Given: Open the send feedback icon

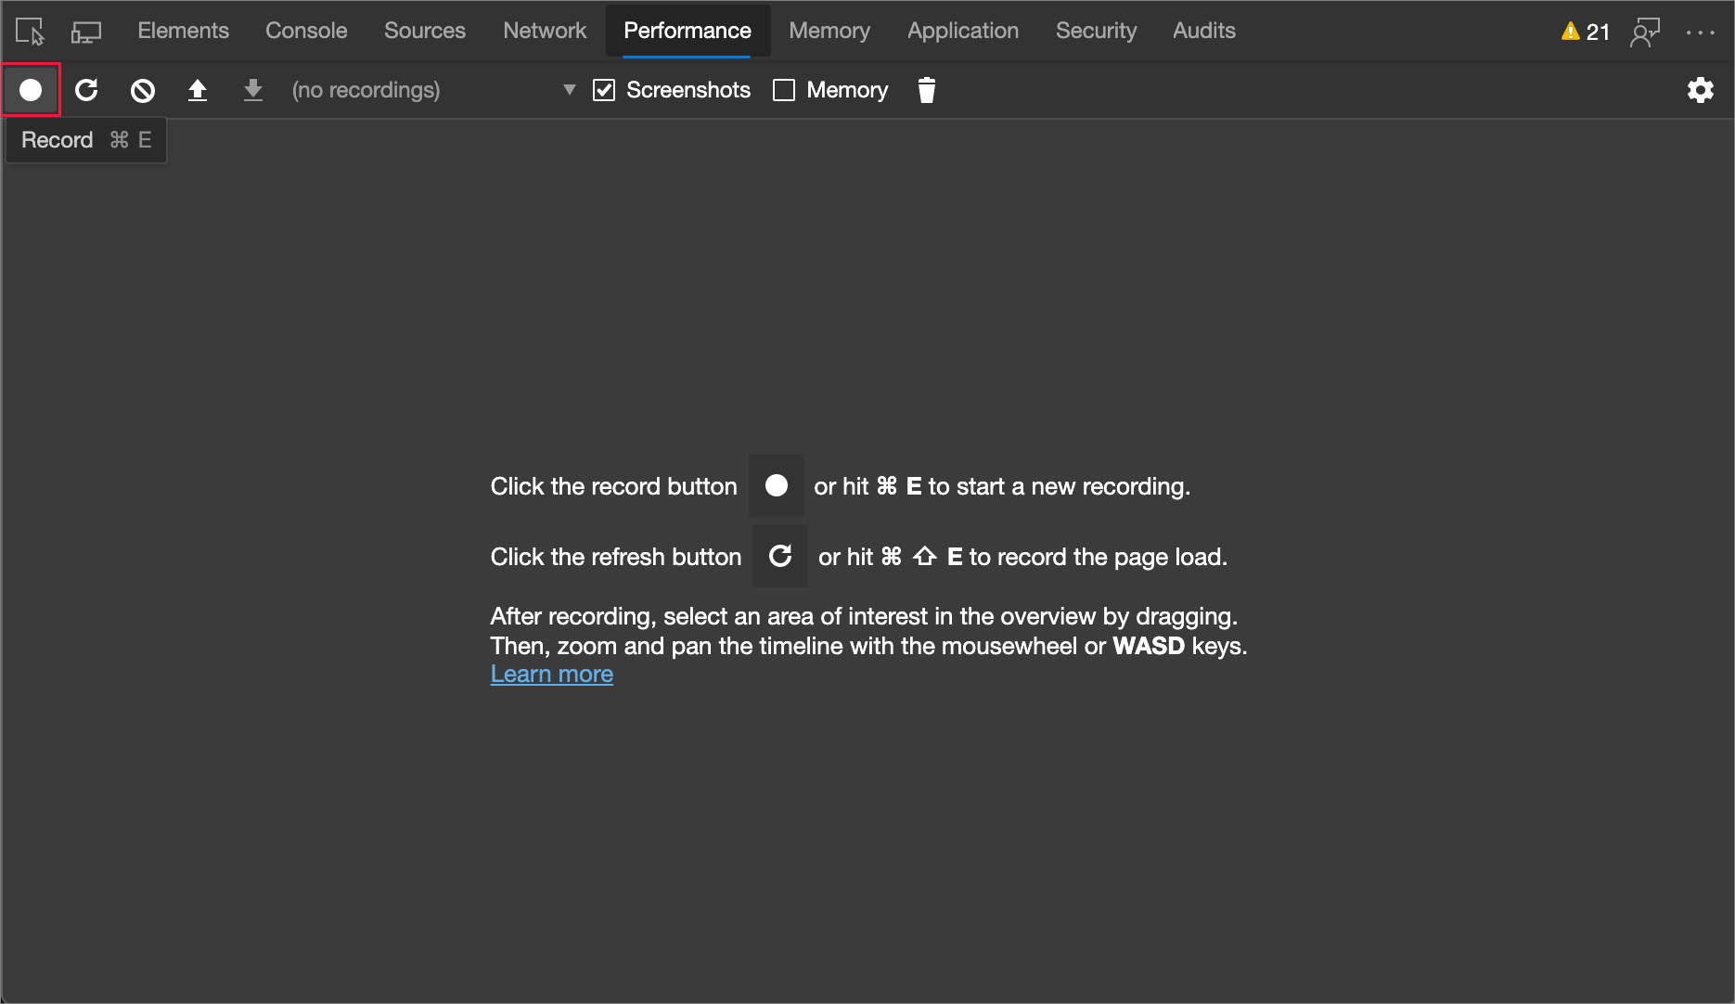Looking at the screenshot, I should pos(1645,32).
